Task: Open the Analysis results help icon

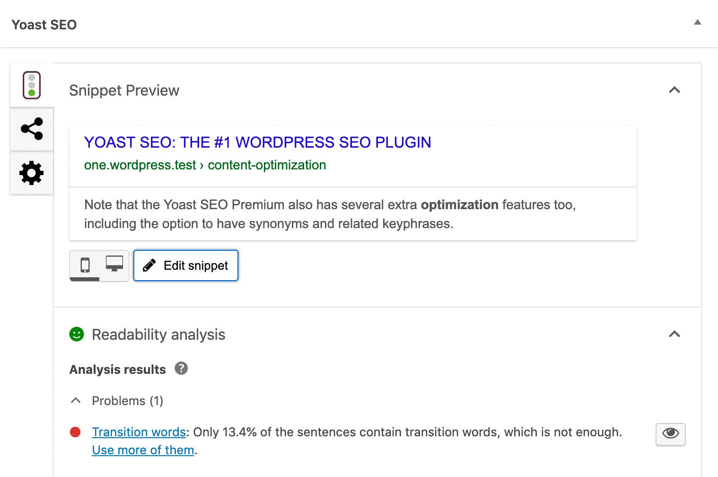Action: [x=181, y=369]
